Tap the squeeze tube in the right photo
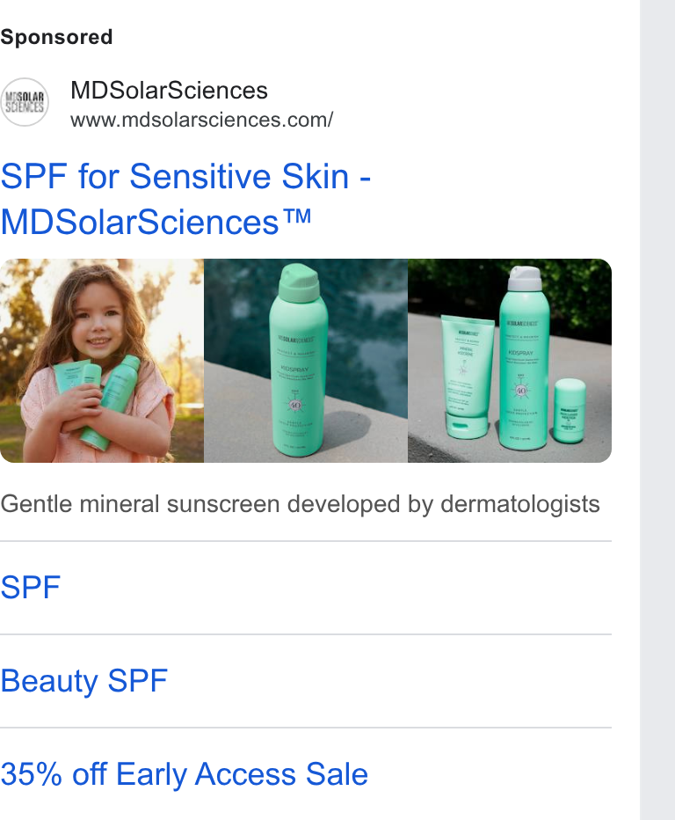The height and width of the screenshot is (820, 675). coord(466,376)
